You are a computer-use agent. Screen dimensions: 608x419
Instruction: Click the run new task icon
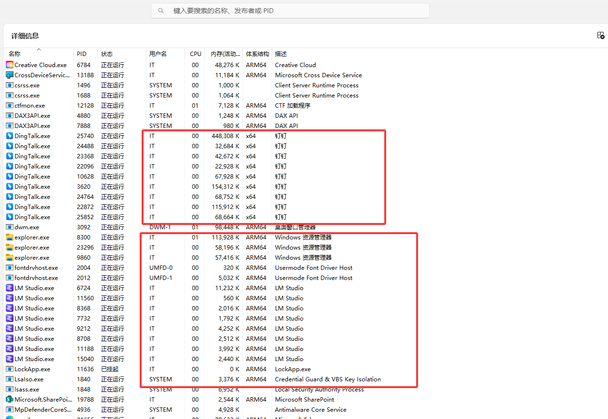(601, 35)
